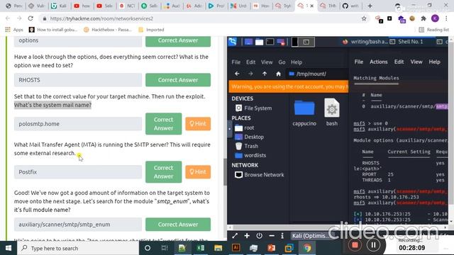Screen dimensions: 454x255
Task: Open the terminal View menu
Action: click(416, 62)
